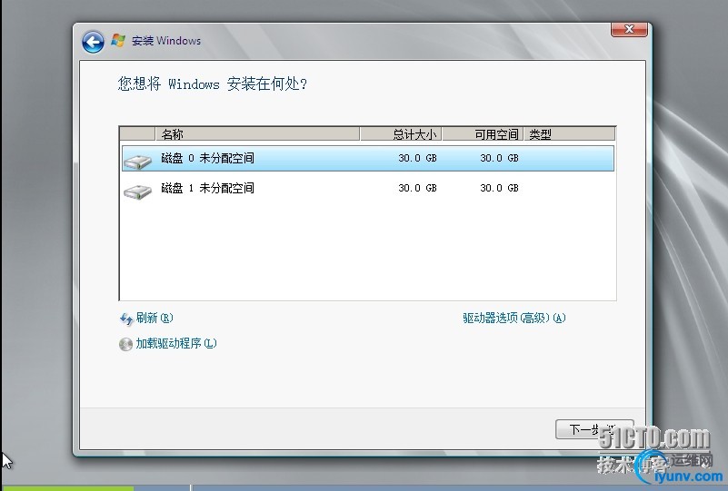Click the 可用空间 column header
The image size is (728, 491).
coord(483,134)
